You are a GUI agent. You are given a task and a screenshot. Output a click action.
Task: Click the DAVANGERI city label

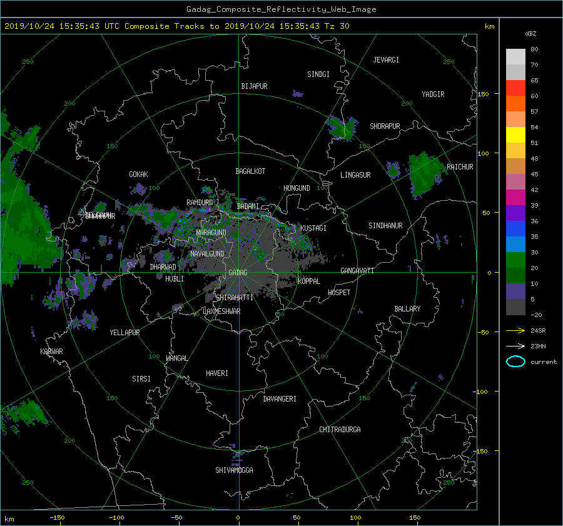(280, 399)
